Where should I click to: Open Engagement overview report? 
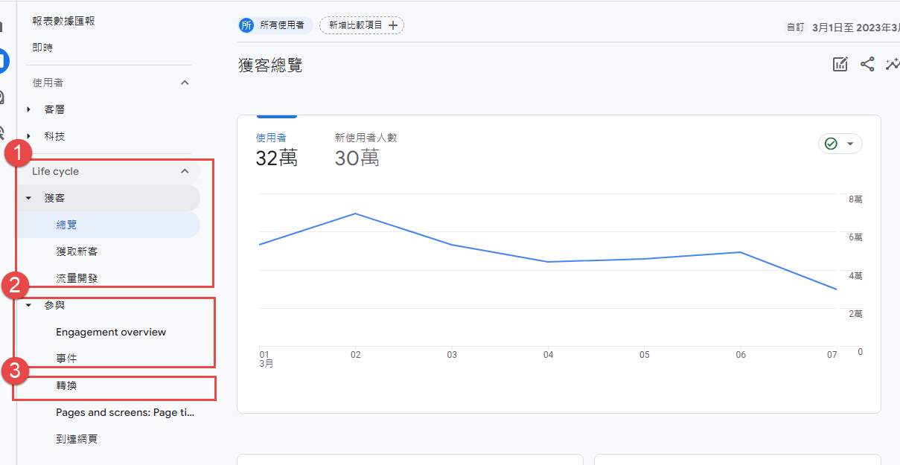[x=111, y=332]
